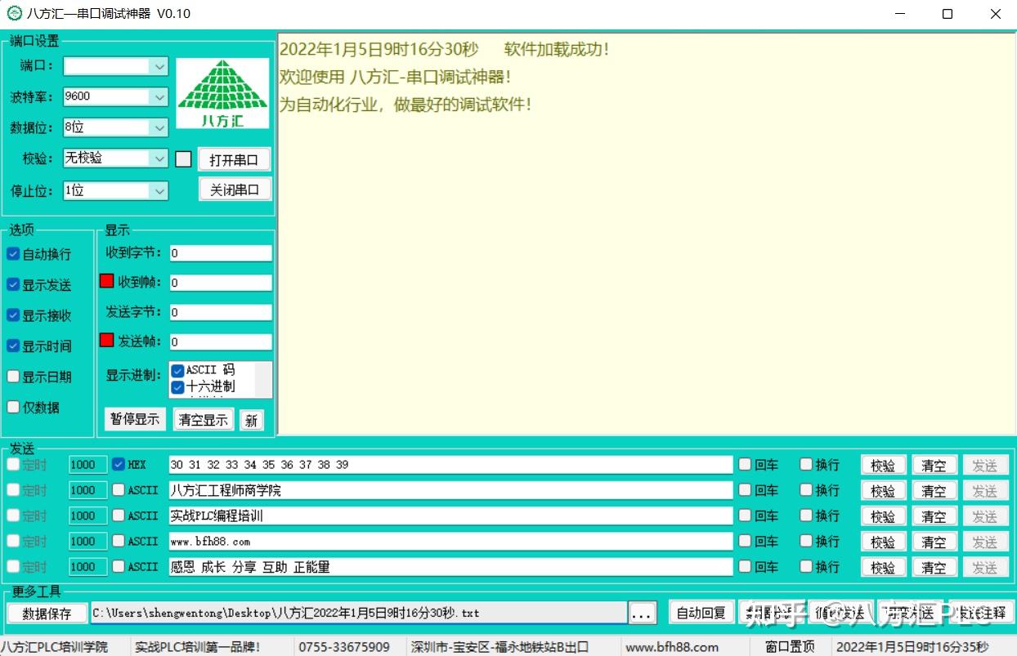Click 窗口置顶 in the status bar

[x=788, y=645]
